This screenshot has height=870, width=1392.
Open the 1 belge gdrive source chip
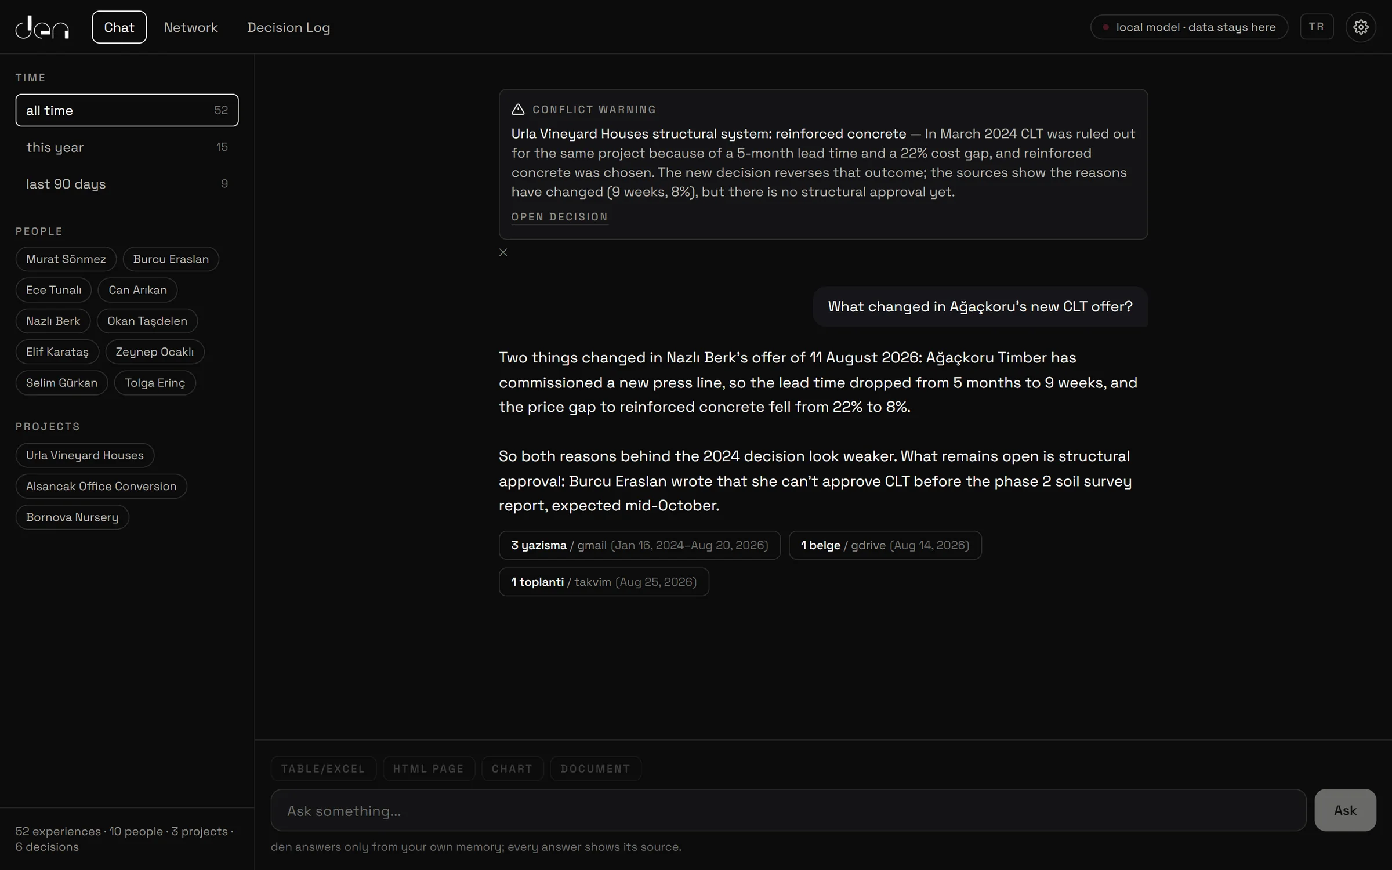pyautogui.click(x=884, y=545)
